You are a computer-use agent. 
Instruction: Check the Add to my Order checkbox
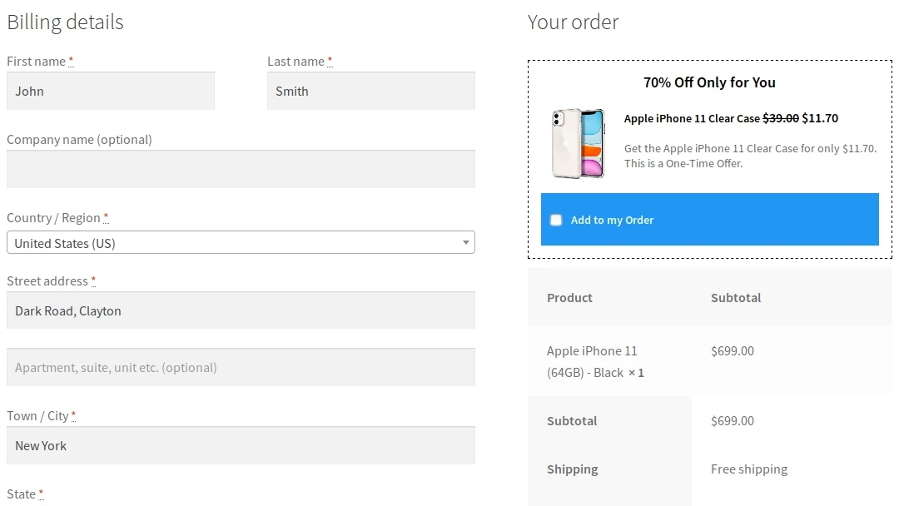[x=556, y=221]
